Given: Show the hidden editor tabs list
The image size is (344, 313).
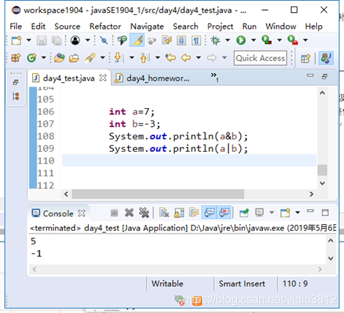Looking at the screenshot, I should pos(214,77).
